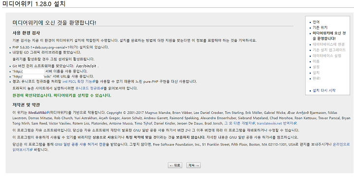
Task: Click the 계속 (Continue) button
Action: point(194,165)
